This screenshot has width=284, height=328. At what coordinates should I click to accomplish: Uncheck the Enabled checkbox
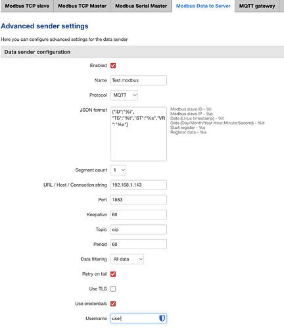coord(113,66)
